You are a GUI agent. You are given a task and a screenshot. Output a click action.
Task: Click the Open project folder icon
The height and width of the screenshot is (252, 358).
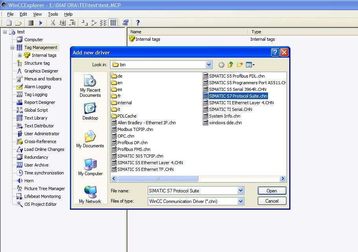18,23
